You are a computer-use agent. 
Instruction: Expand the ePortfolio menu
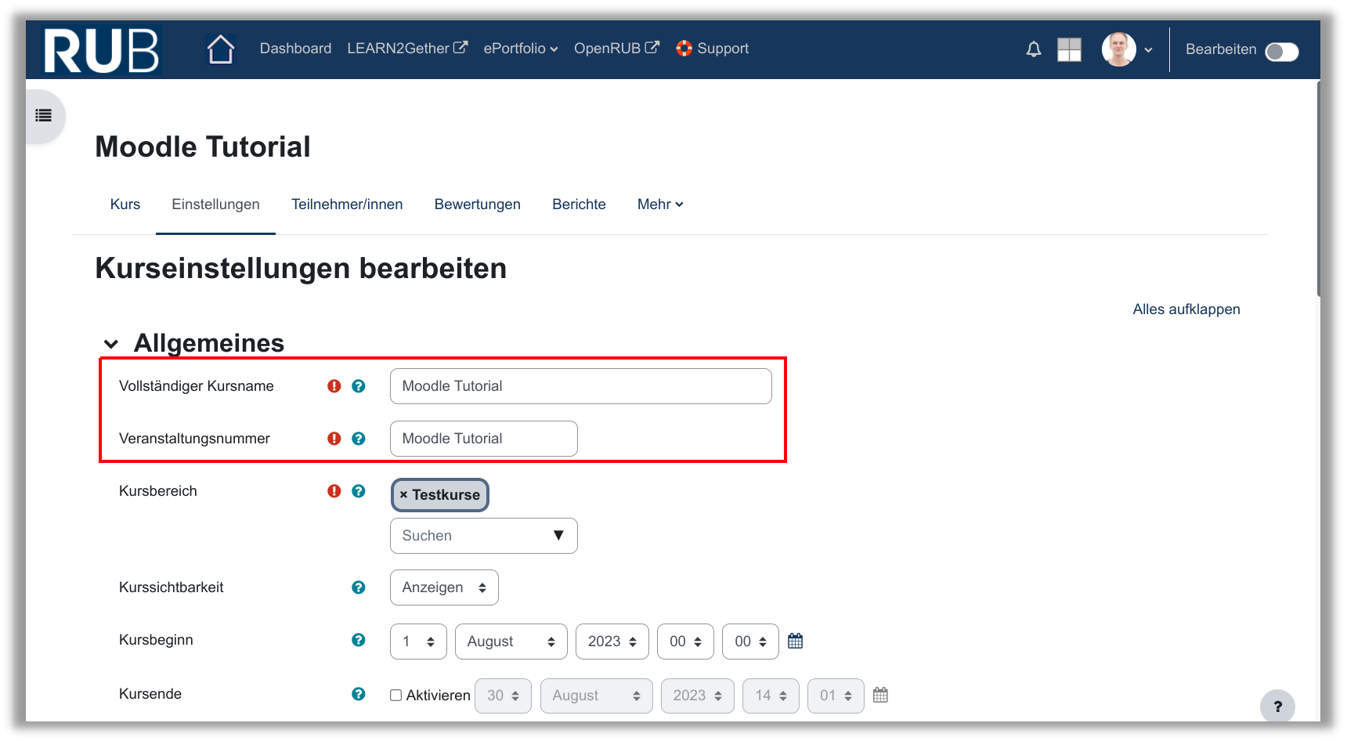pyautogui.click(x=520, y=49)
